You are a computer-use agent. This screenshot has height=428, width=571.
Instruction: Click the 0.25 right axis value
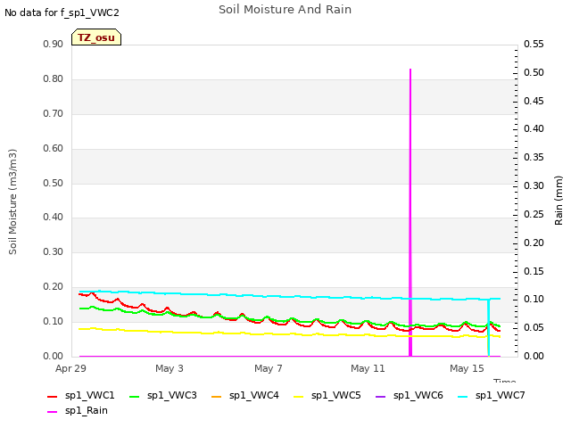[x=534, y=214]
